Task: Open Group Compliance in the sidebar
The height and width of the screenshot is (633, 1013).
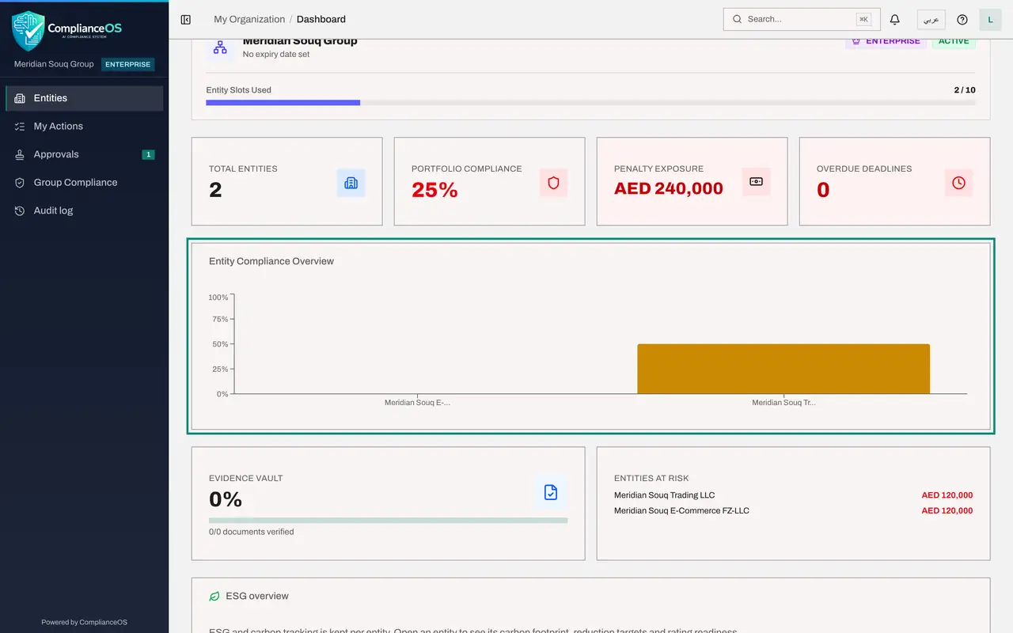Action: click(x=84, y=182)
